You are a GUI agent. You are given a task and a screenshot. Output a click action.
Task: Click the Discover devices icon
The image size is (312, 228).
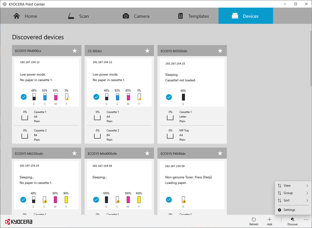tap(292, 219)
